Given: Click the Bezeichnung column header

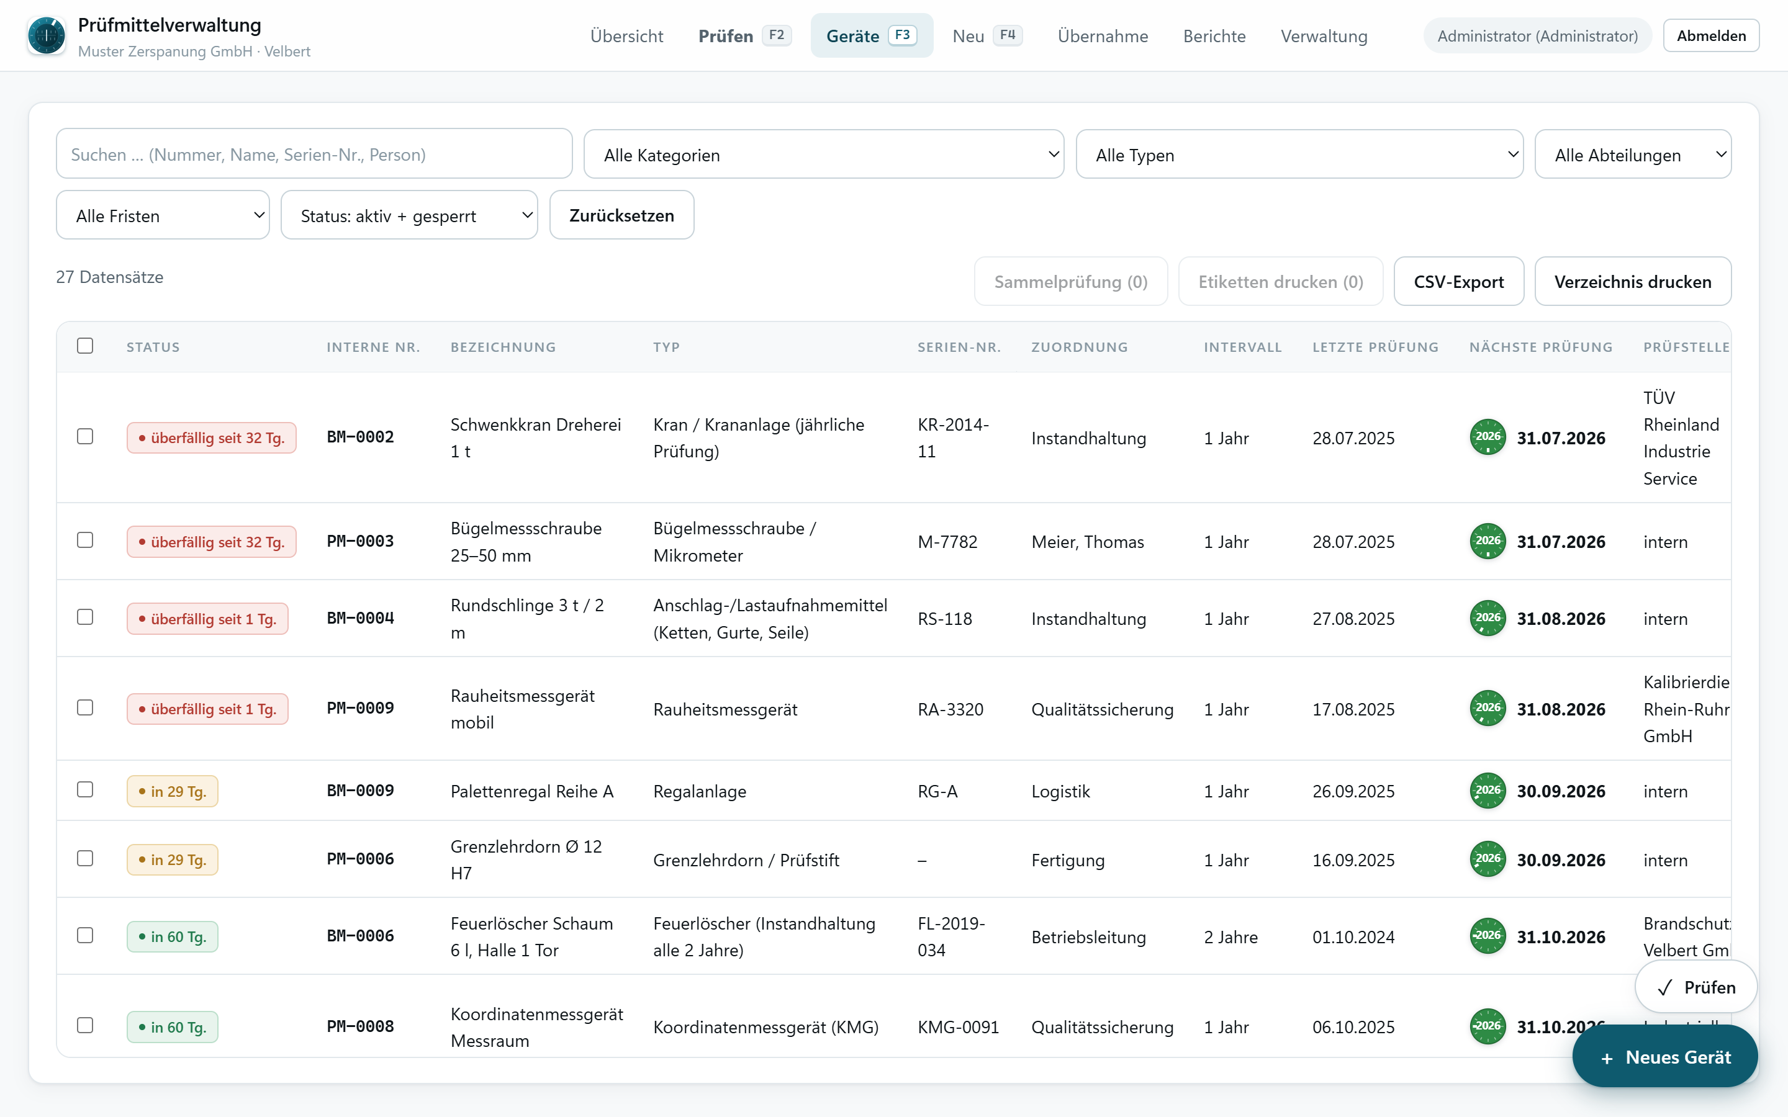Looking at the screenshot, I should 503,346.
